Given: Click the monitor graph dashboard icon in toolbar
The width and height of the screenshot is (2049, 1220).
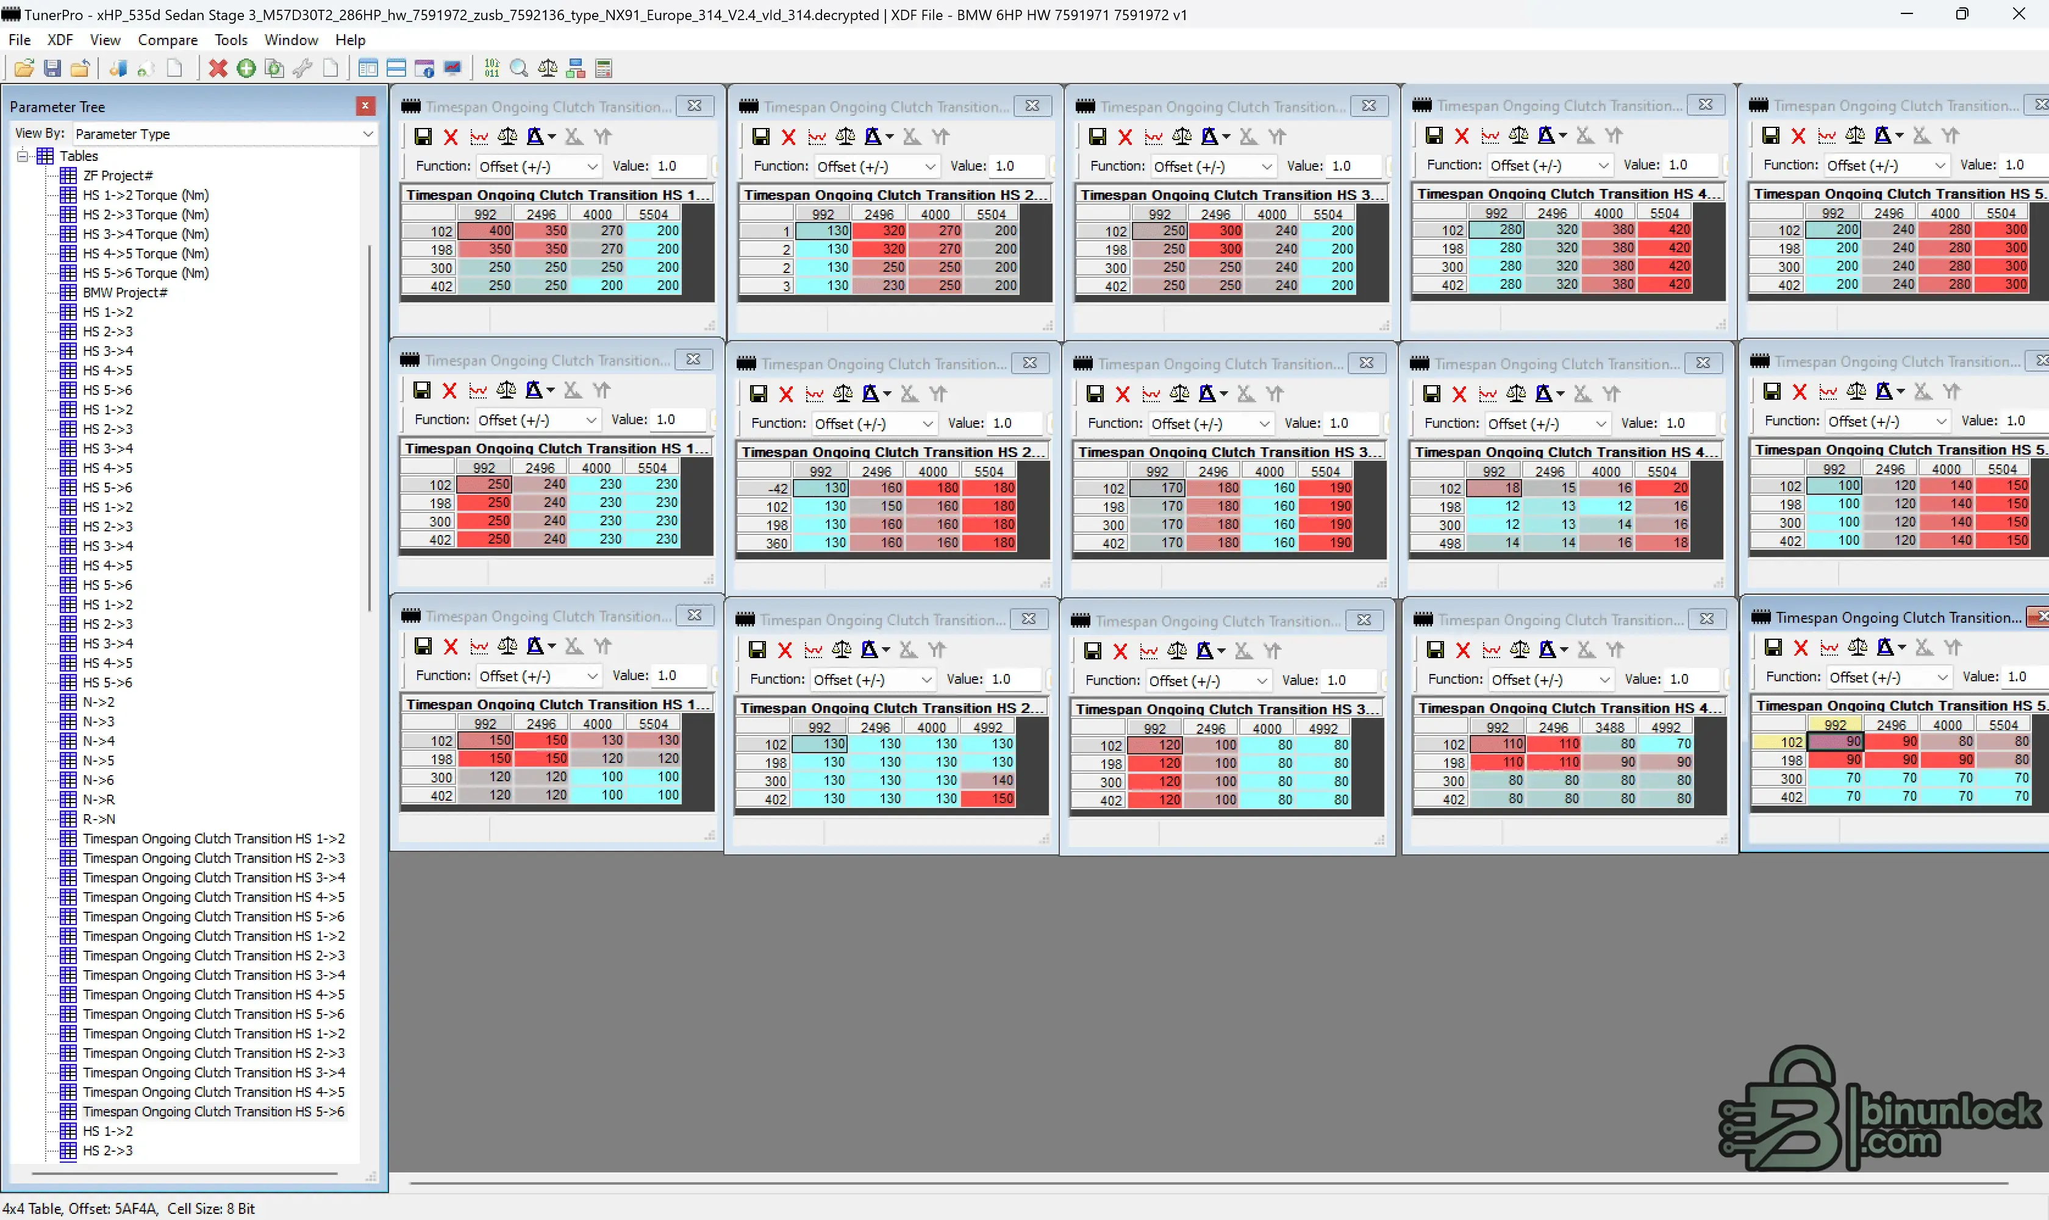Looking at the screenshot, I should [x=452, y=68].
